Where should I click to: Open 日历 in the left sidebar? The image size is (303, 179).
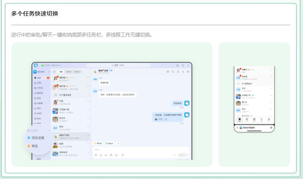[38, 98]
